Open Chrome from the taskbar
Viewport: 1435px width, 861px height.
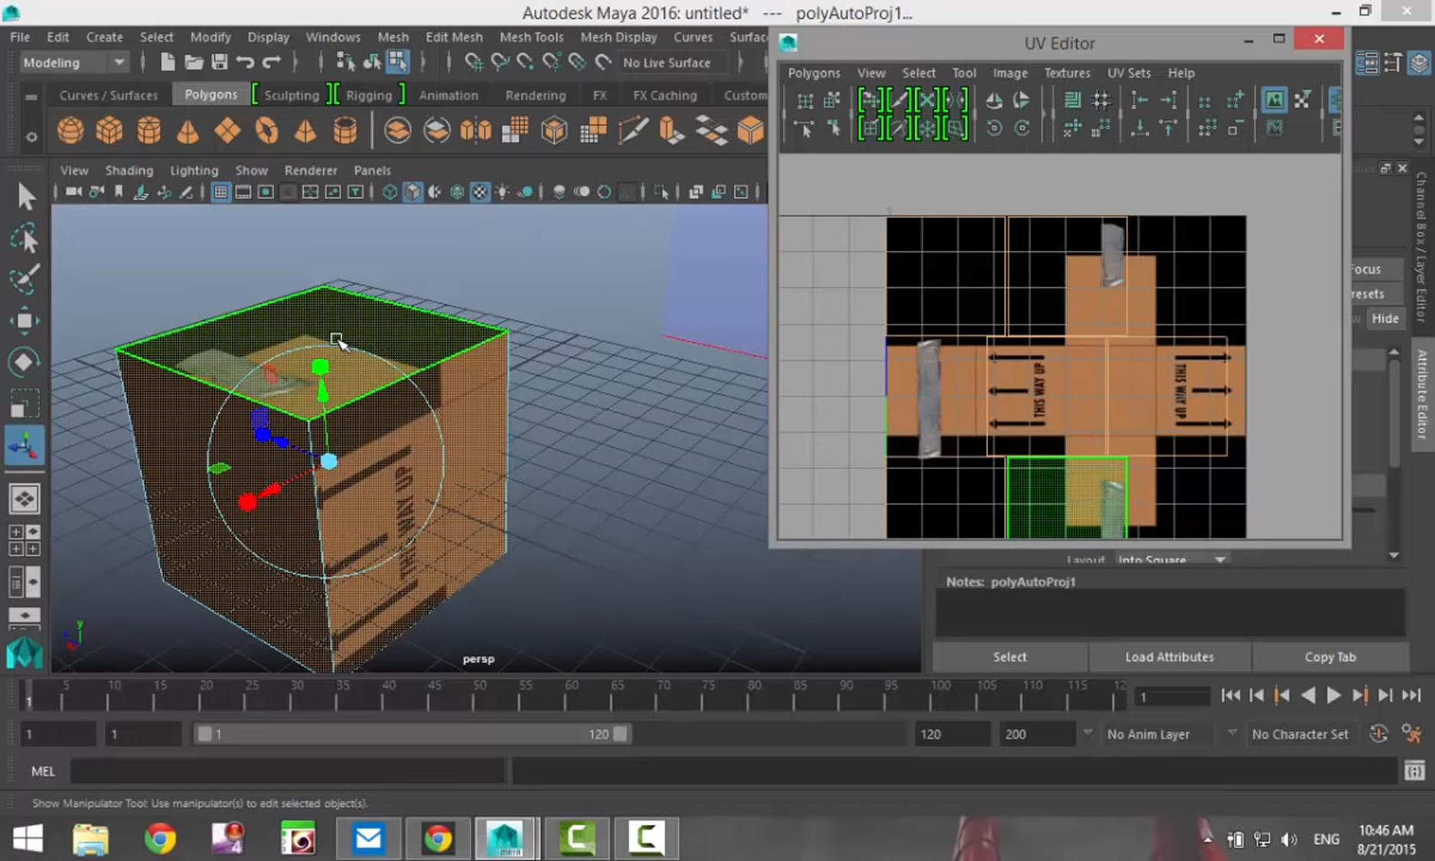coord(161,839)
